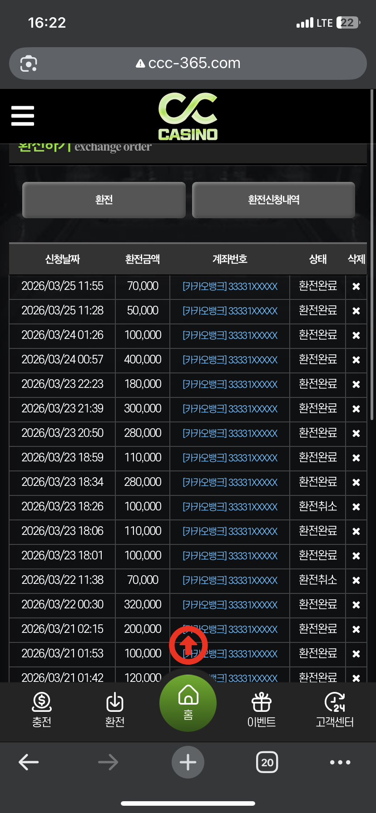
Task: Tap the CC Casino logo
Action: [188, 116]
